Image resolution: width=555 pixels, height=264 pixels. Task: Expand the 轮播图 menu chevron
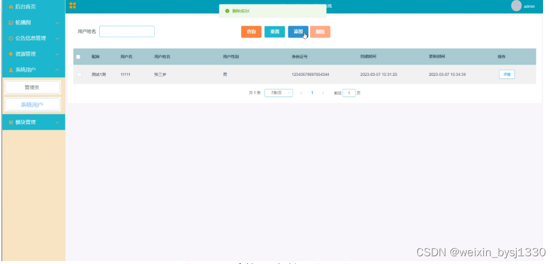click(57, 23)
